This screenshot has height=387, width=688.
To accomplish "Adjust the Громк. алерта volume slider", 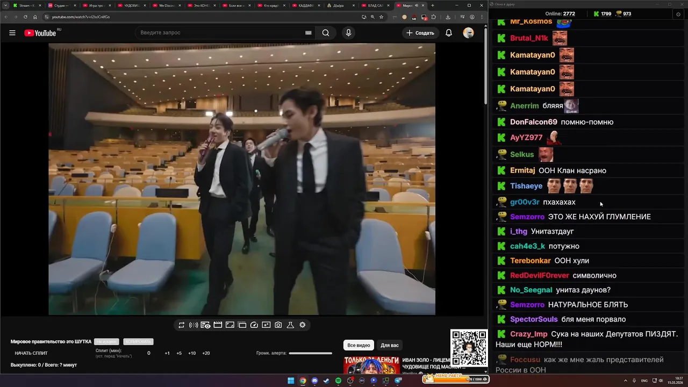I will pyautogui.click(x=311, y=353).
